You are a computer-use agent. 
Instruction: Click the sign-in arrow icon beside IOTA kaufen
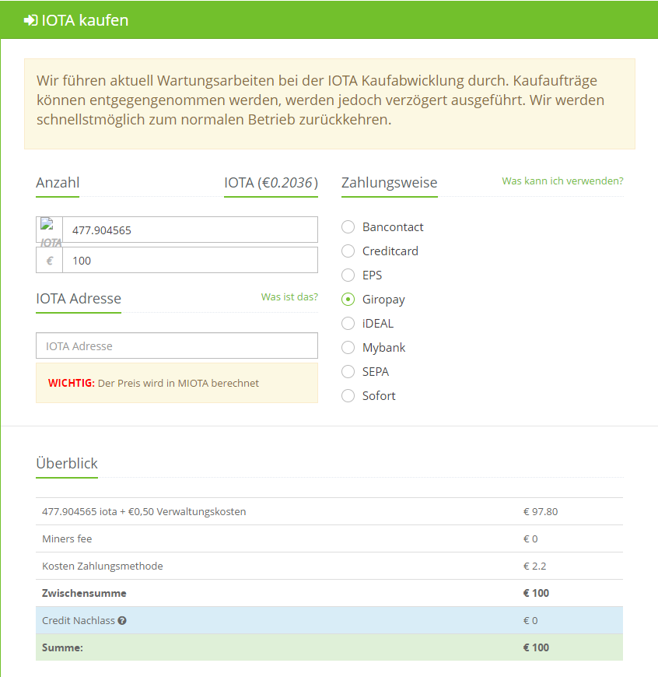point(30,20)
